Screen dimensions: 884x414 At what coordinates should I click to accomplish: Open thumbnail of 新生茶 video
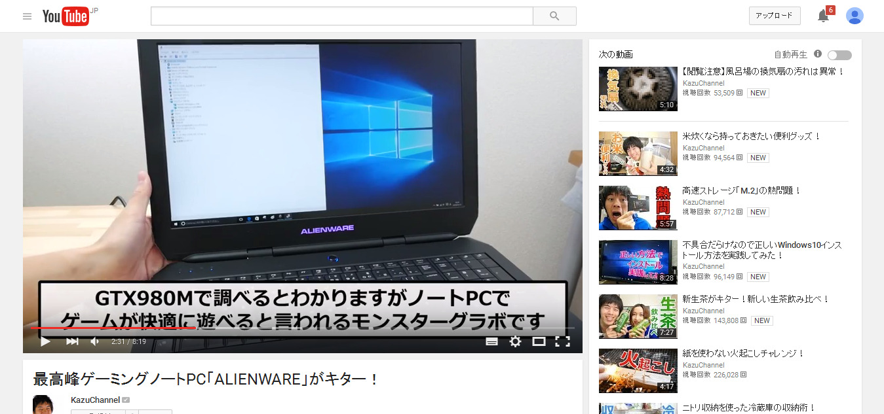point(638,317)
